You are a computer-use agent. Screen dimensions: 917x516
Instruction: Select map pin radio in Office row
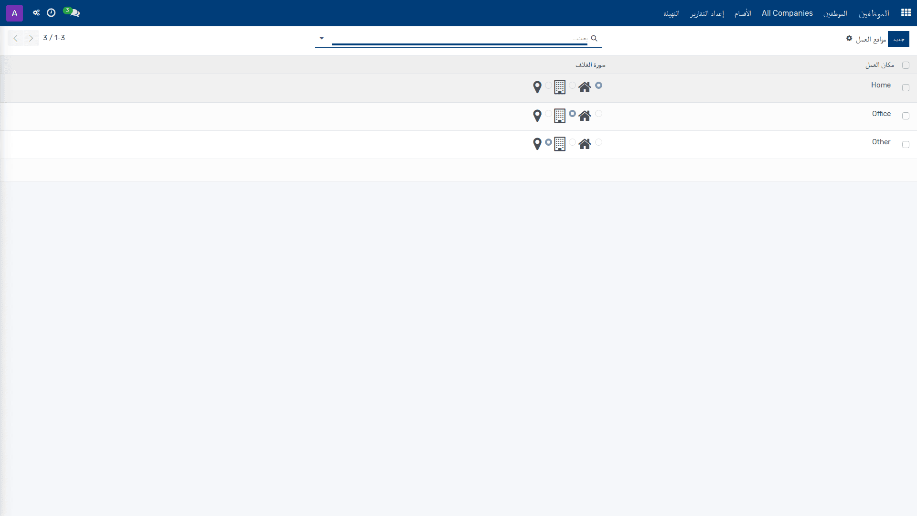point(548,114)
